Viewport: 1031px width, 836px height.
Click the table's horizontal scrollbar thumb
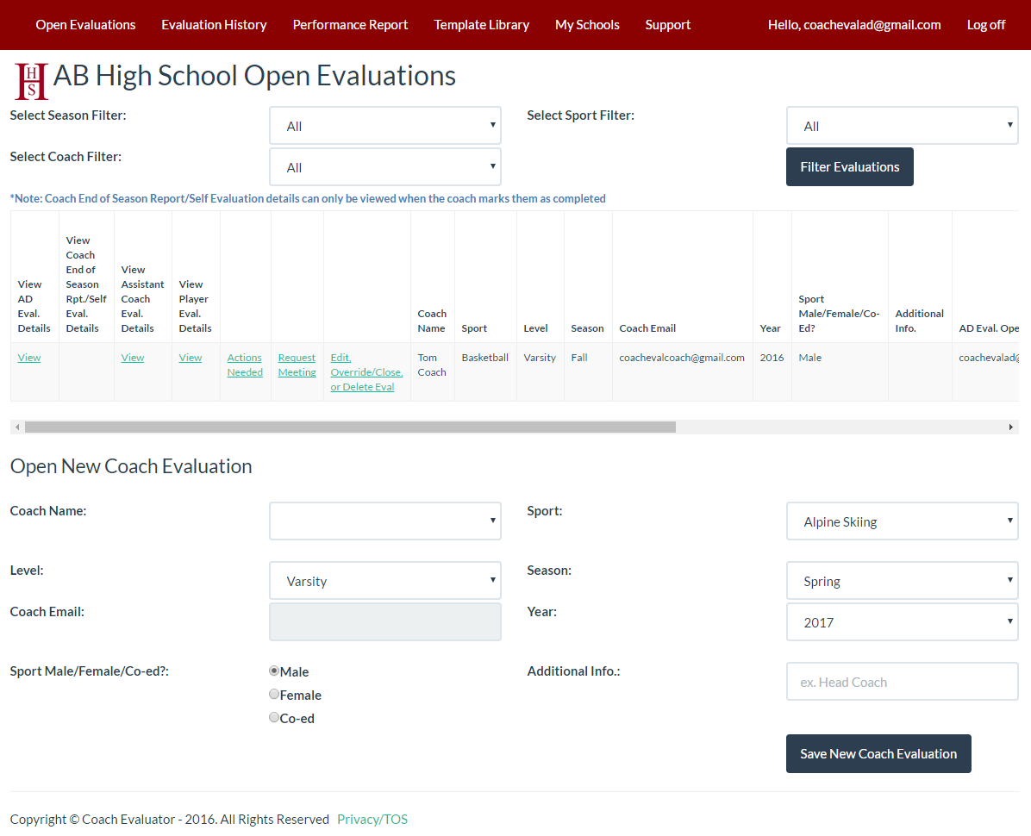[350, 427]
